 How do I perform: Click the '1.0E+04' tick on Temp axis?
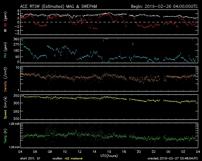point(14,147)
